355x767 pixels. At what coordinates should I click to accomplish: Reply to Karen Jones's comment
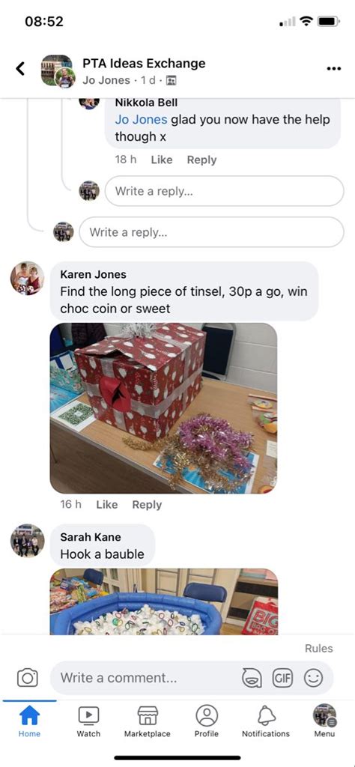147,505
